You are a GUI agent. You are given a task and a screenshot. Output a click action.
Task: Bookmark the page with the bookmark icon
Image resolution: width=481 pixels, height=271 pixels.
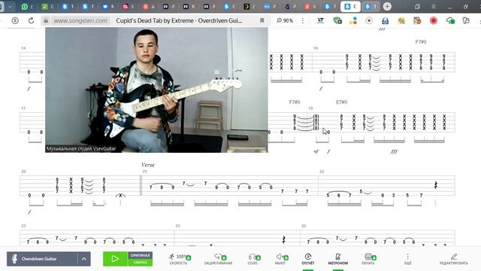(262, 20)
